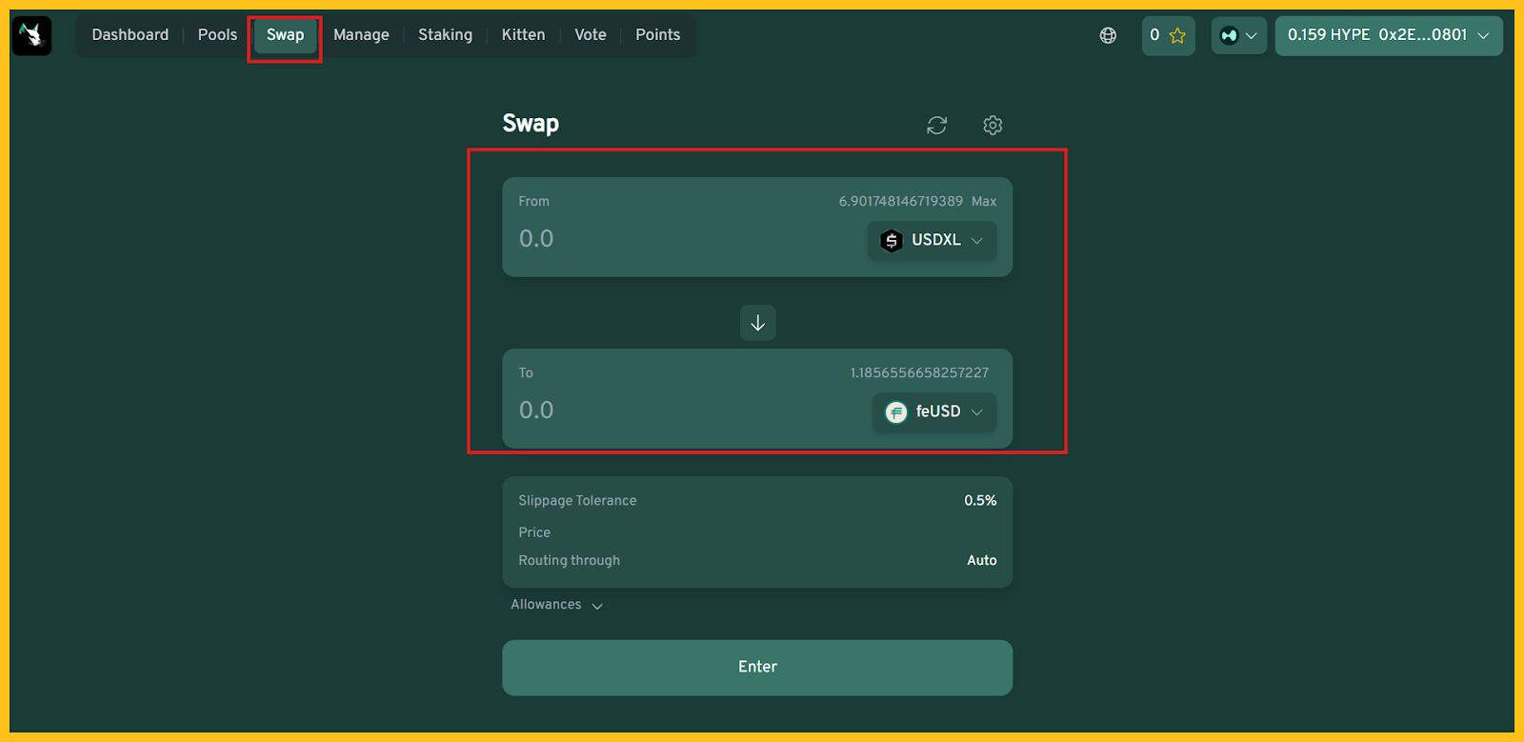
Task: Click the USDXL token icon
Action: pos(892,241)
